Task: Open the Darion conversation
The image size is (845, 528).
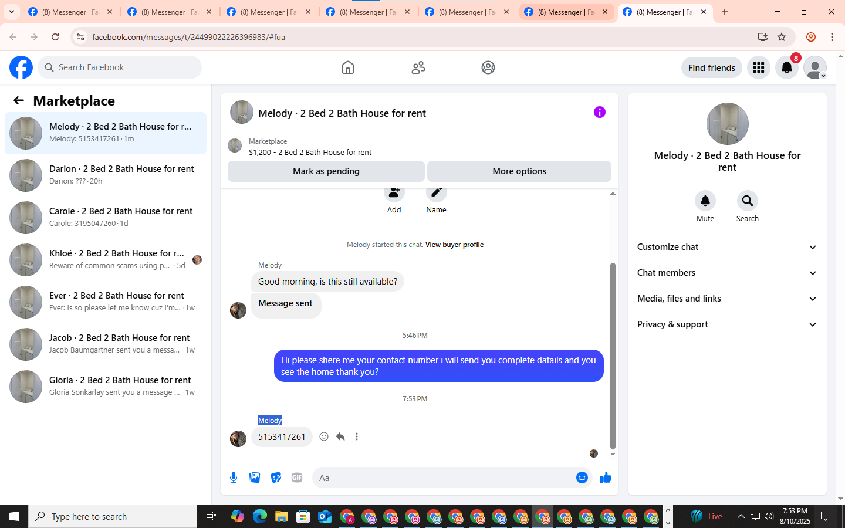Action: point(106,175)
